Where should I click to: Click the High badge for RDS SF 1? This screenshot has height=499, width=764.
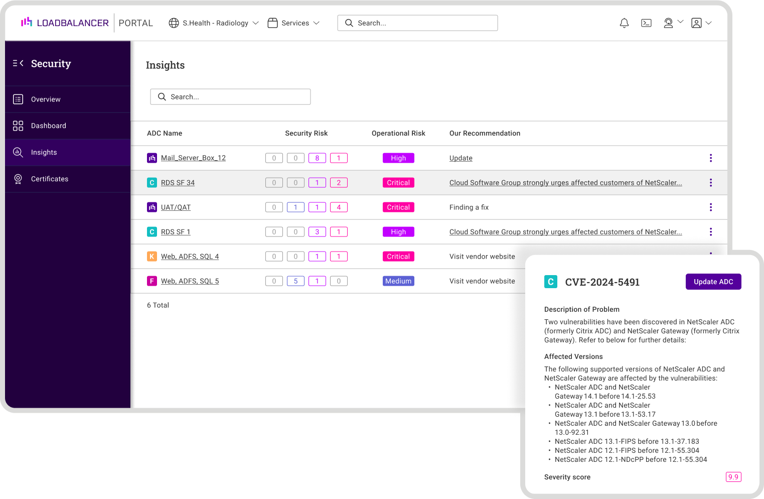(398, 232)
